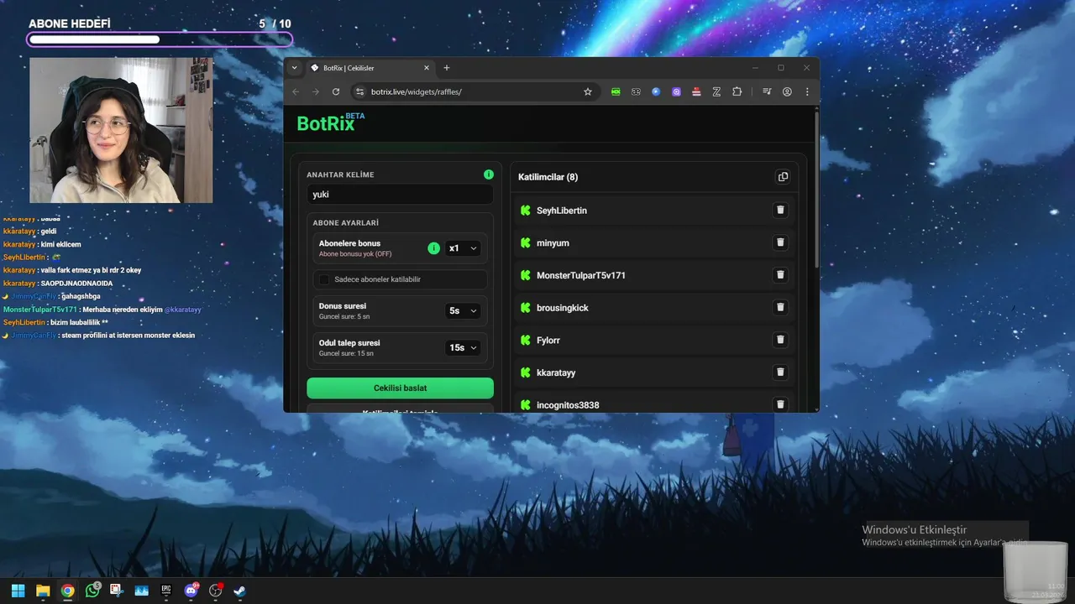1075x604 pixels.
Task: Select participant name minyum
Action: (553, 243)
